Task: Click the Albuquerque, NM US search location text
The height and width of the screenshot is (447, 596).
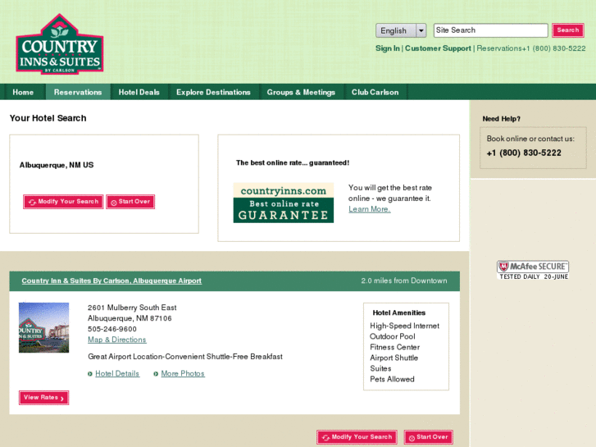Action: click(x=57, y=165)
